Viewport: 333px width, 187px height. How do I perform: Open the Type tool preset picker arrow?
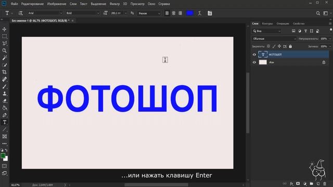coord(12,14)
